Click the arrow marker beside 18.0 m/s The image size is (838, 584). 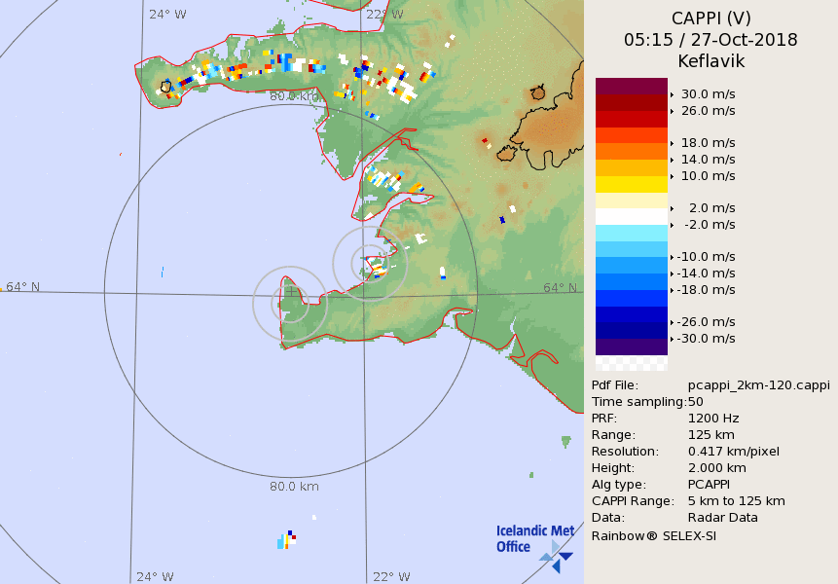pos(673,142)
